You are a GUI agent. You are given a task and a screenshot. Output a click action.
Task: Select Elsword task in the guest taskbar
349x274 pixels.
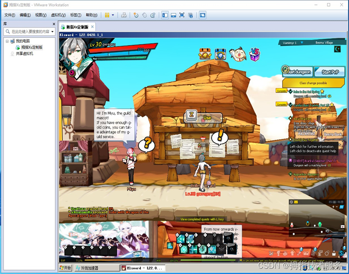tap(142, 268)
